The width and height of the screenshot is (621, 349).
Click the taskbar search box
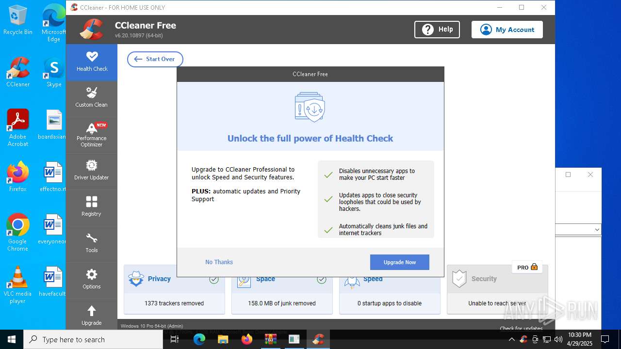coord(93,339)
